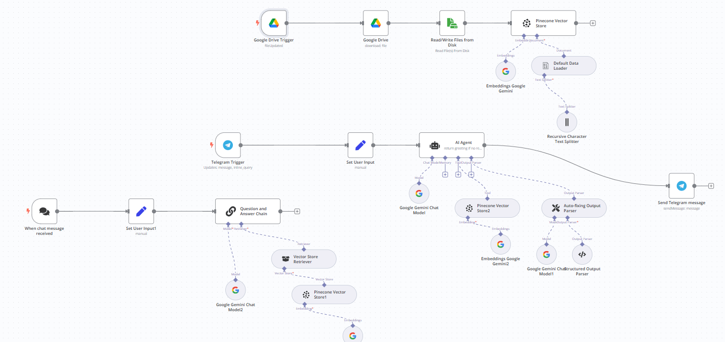The width and height of the screenshot is (725, 342).
Task: Select the Embeddings Google Gemini2 node
Action: (x=500, y=245)
